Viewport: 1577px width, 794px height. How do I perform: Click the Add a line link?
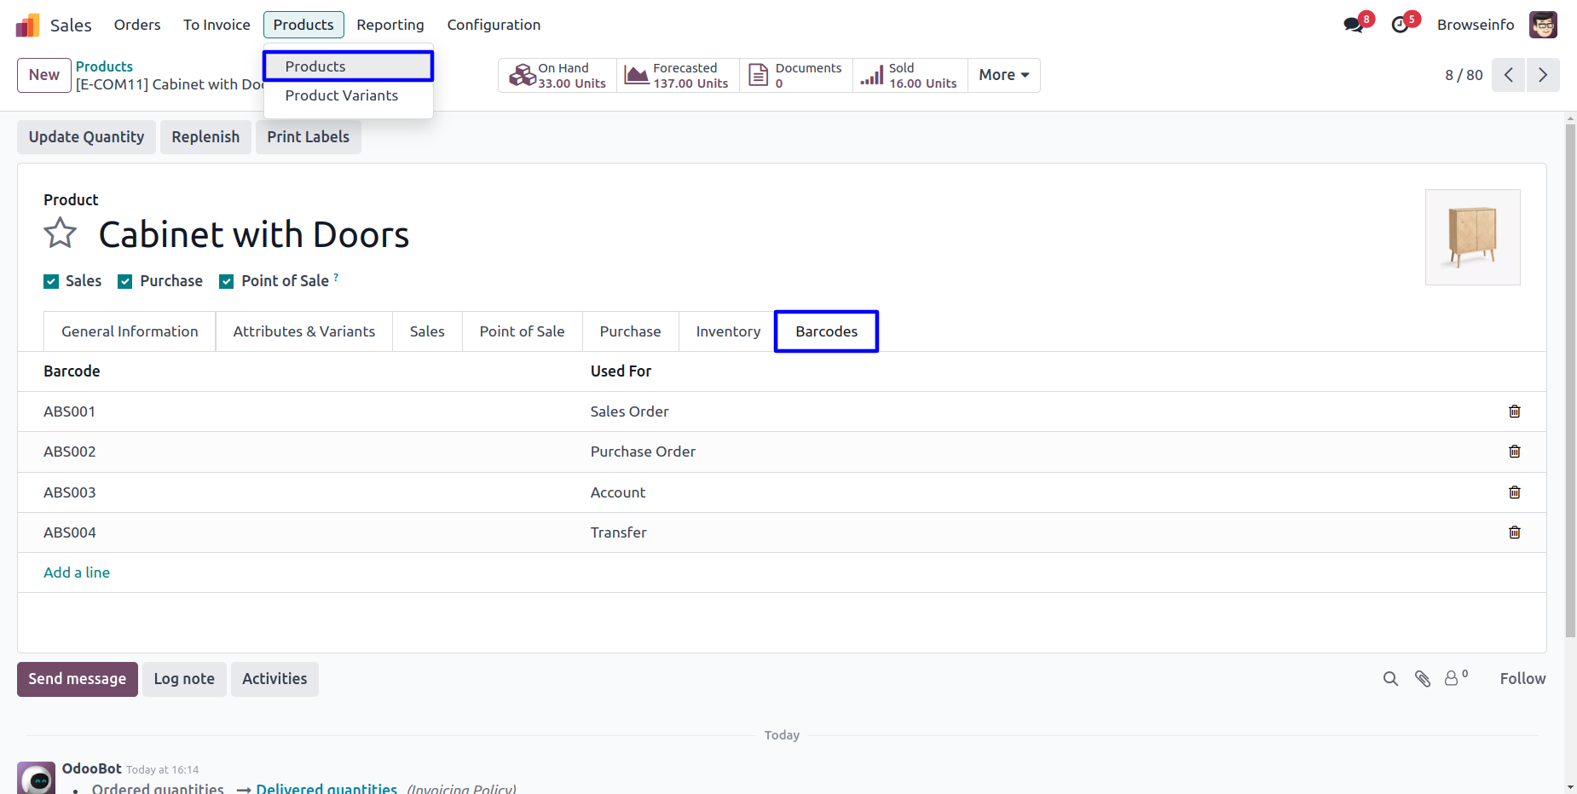[77, 572]
